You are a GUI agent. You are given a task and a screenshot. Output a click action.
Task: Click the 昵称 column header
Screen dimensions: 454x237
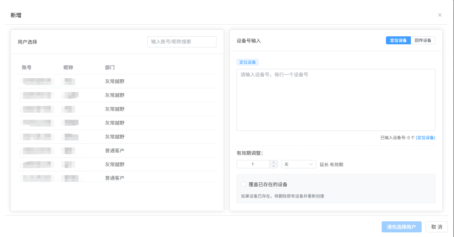click(67, 67)
